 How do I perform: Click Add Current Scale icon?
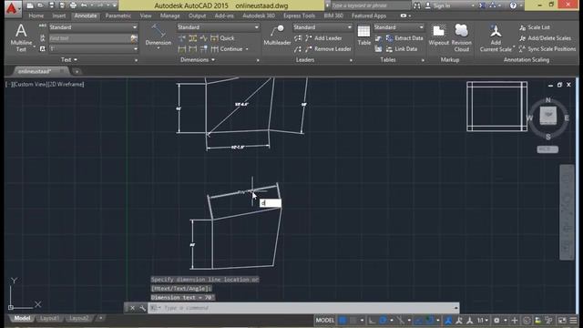[496, 37]
